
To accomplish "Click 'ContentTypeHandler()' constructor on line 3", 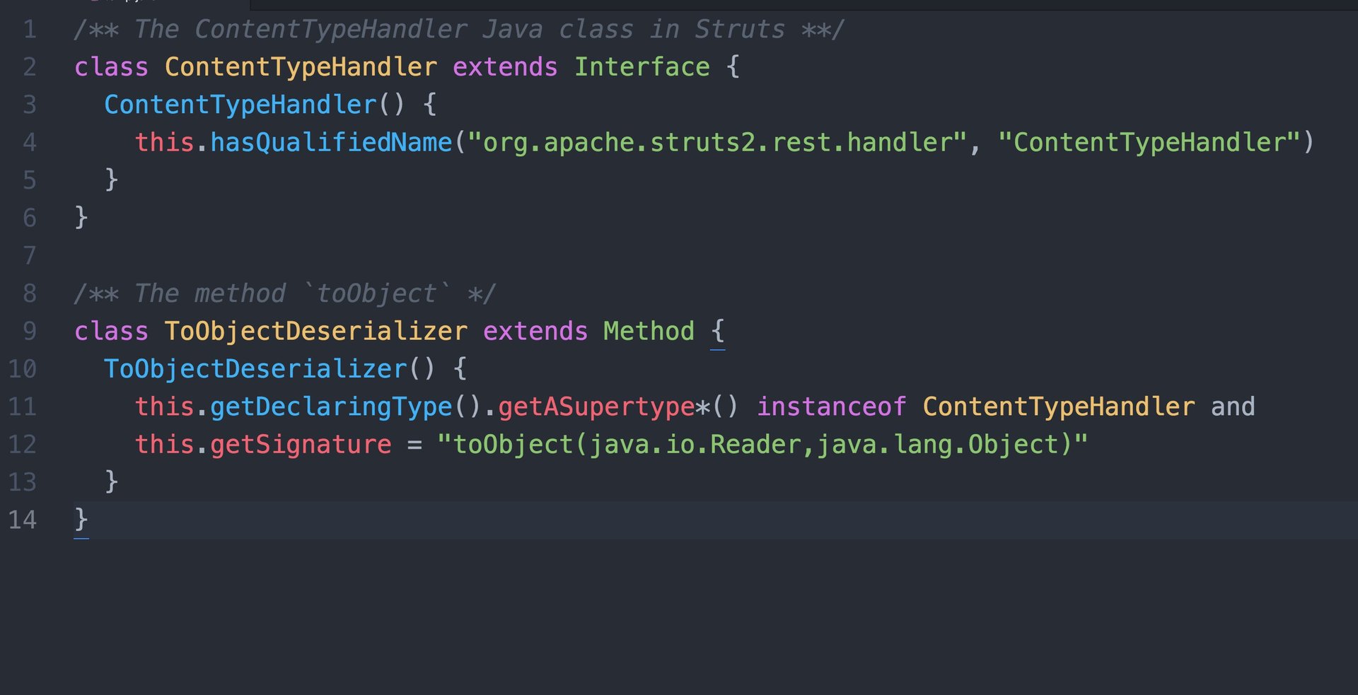I will (x=255, y=105).
